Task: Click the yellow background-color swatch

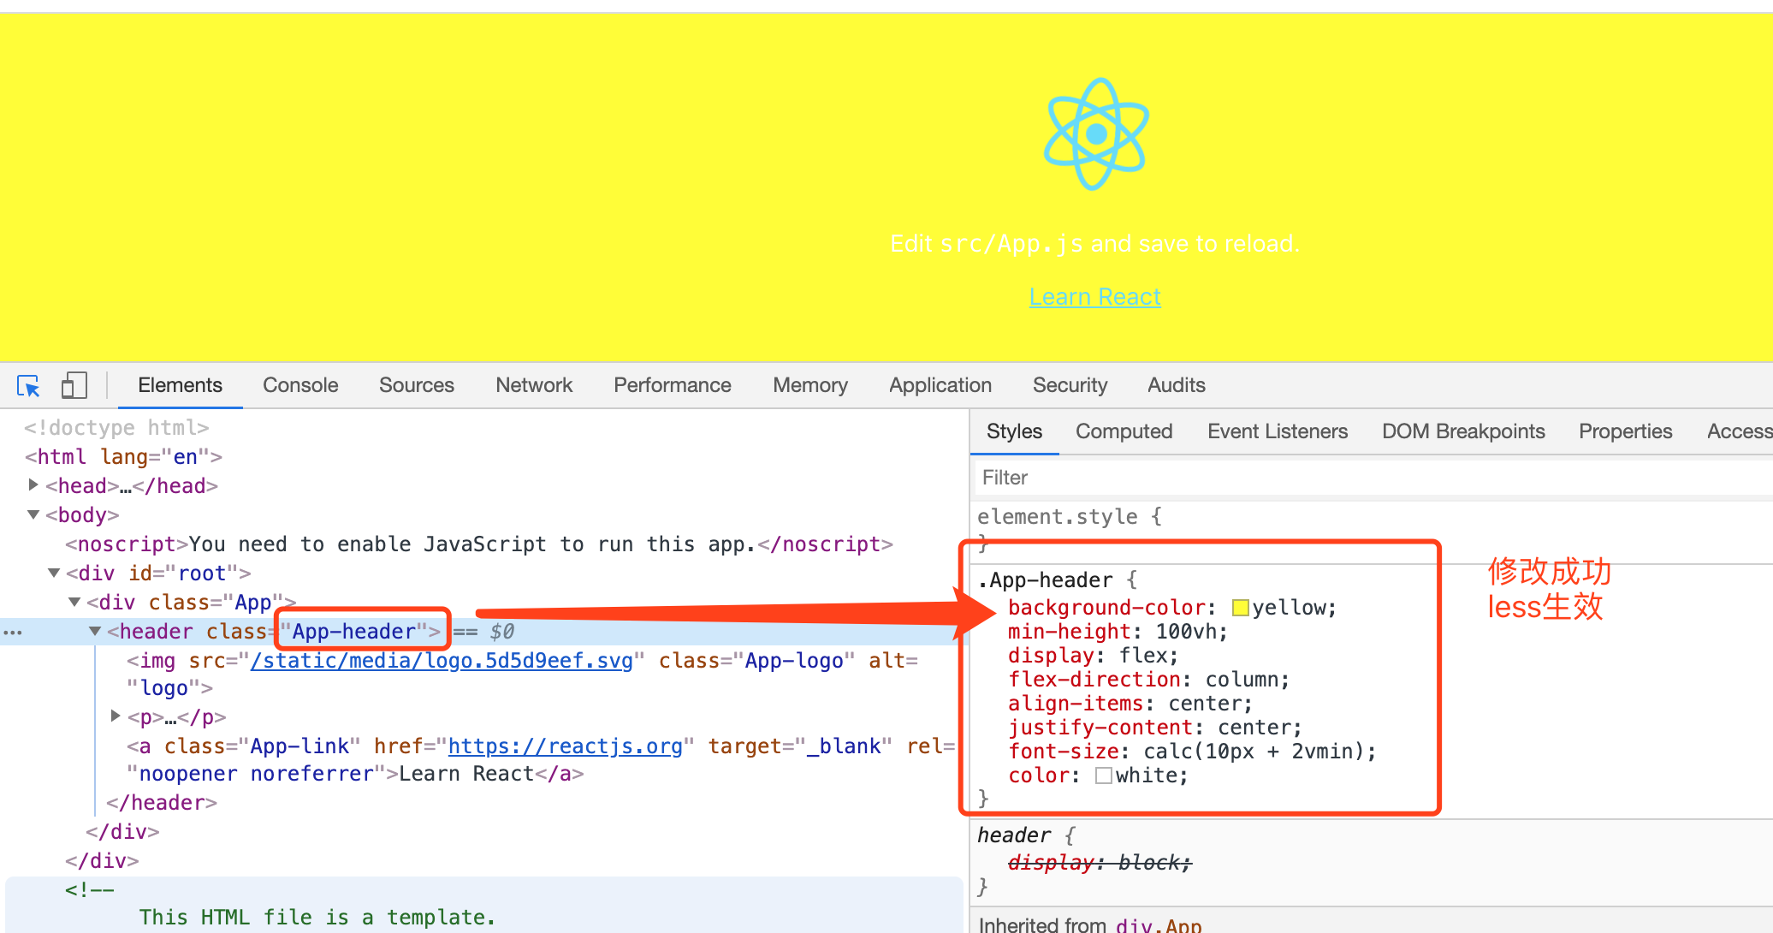Action: 1240,607
